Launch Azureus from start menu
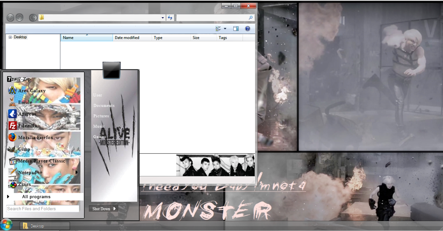Image resolution: width=443 pixels, height=231 pixels. point(22,114)
